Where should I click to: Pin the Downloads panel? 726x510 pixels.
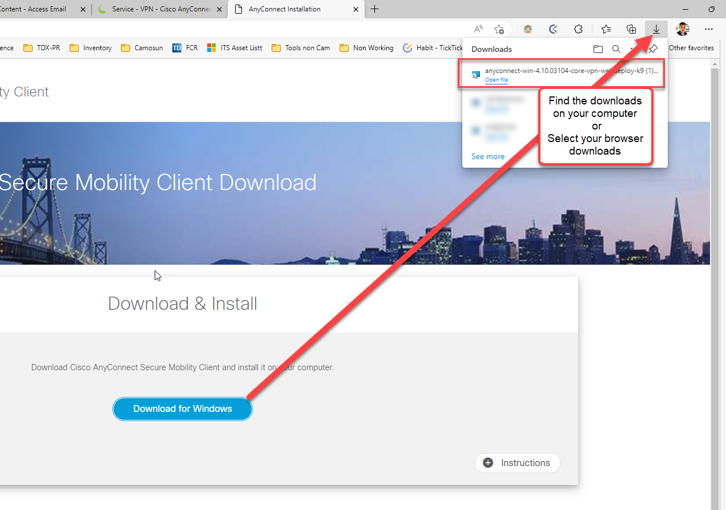tap(654, 48)
